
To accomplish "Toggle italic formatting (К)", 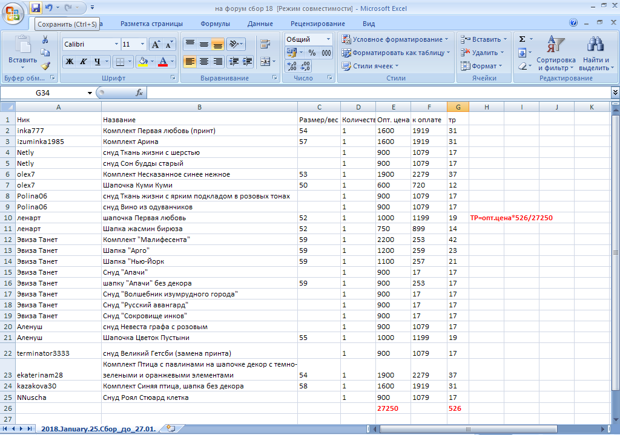I will [x=83, y=62].
